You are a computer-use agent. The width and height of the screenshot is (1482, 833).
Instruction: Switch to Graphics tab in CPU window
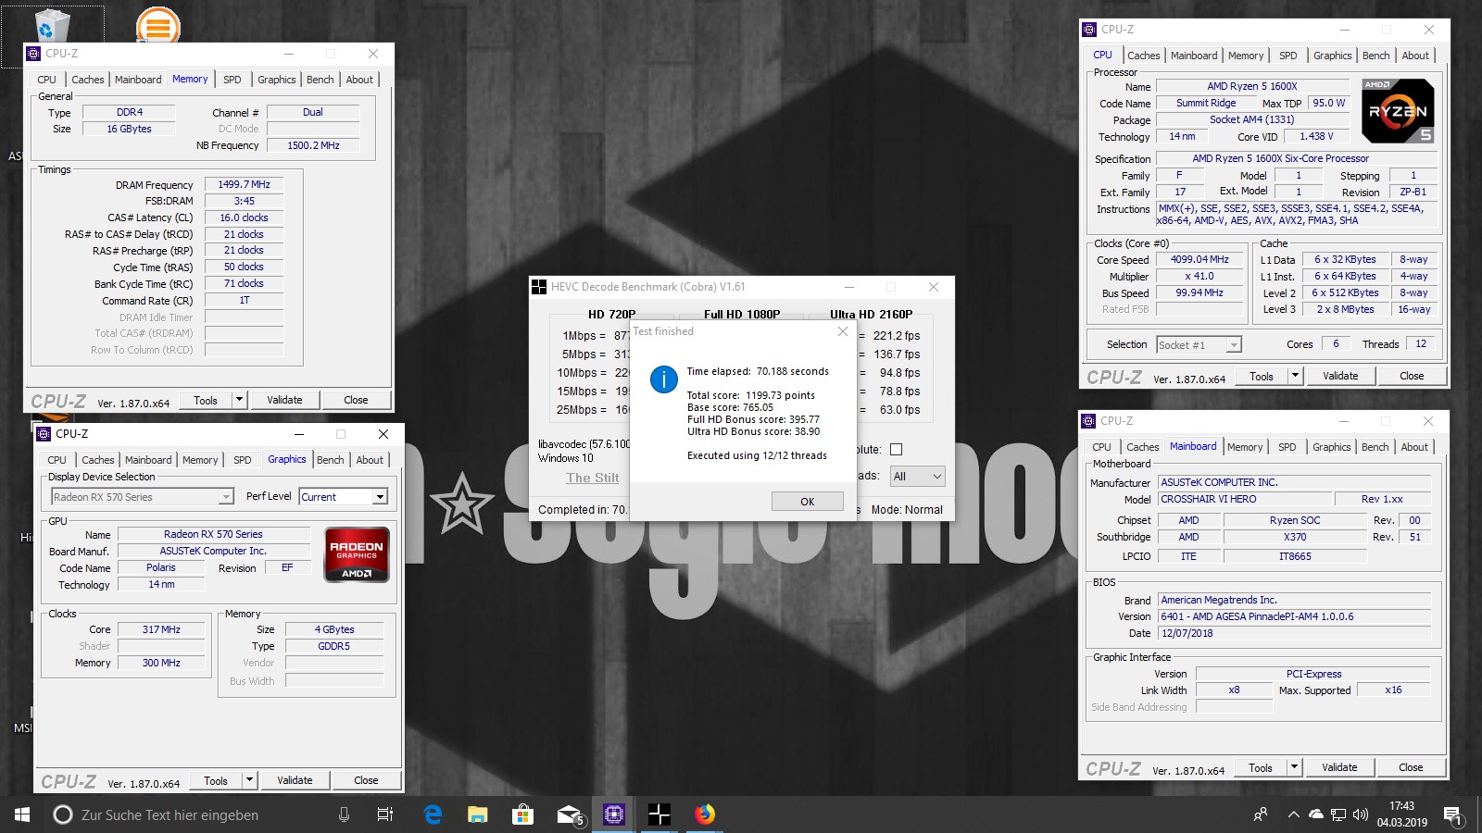point(1332,56)
